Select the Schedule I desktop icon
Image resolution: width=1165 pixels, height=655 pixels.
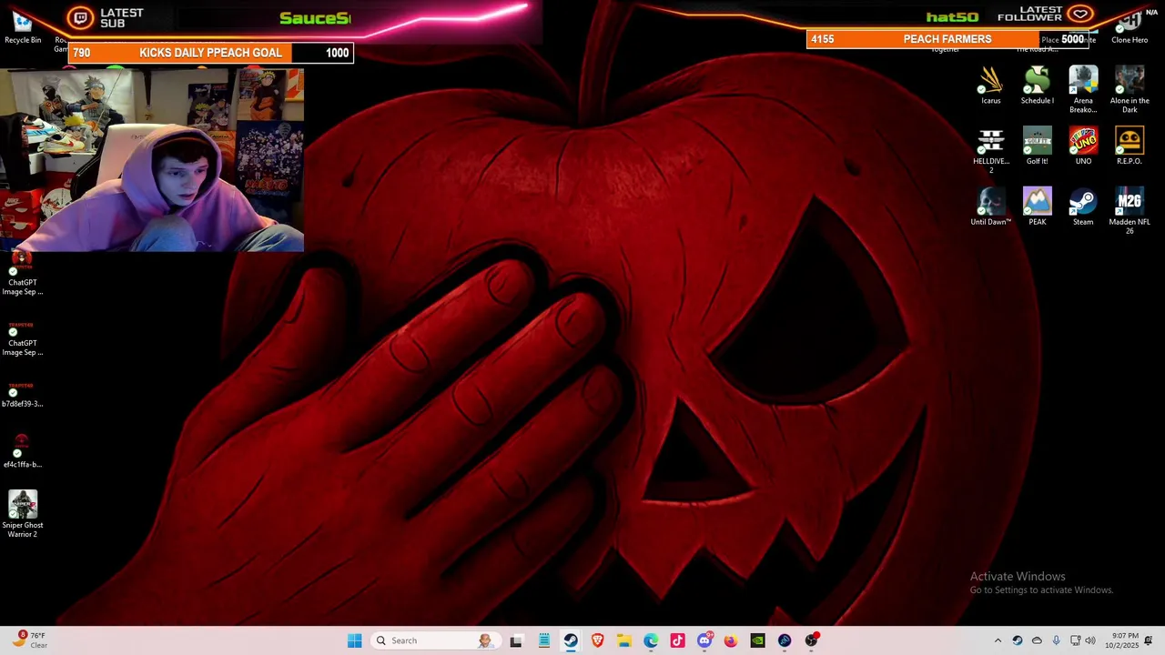coord(1037,86)
